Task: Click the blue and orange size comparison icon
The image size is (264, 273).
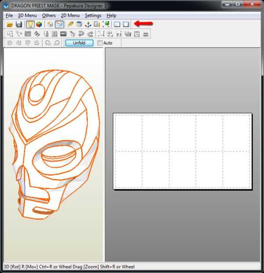Action: [x=97, y=24]
